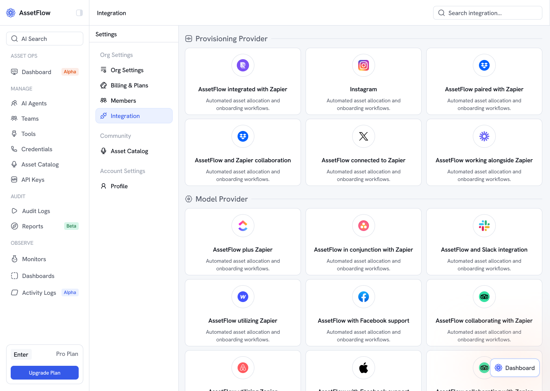Click the sidebar Asset Catalog microphone icon

tap(14, 164)
